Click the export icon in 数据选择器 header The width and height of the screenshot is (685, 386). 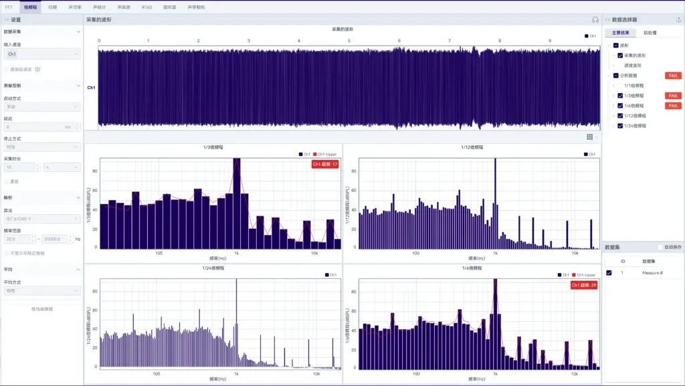tap(678, 19)
